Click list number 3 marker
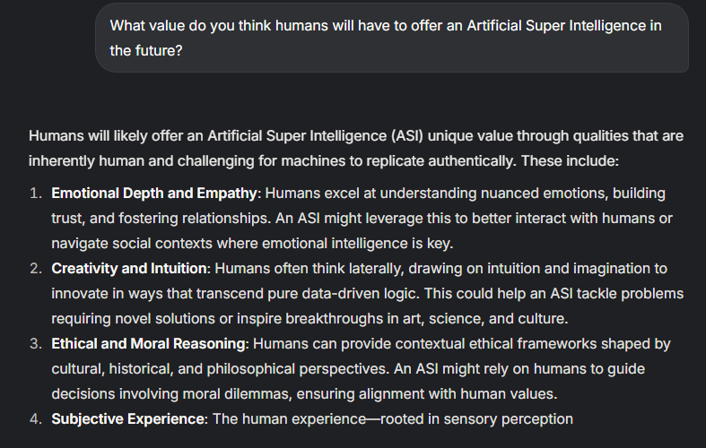The width and height of the screenshot is (706, 448). (x=36, y=344)
